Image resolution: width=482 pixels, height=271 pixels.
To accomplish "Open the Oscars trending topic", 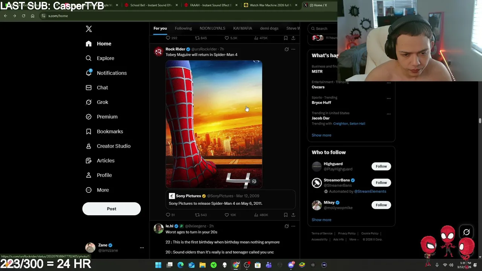I will 318,87.
